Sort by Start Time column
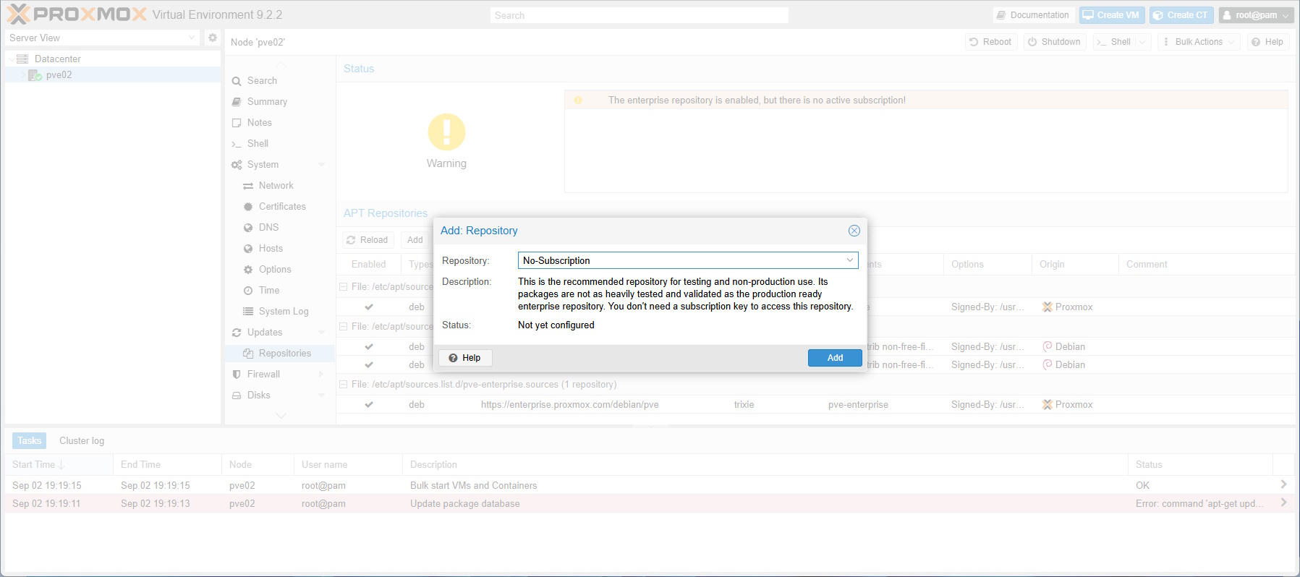Viewport: 1300px width, 577px height. click(59, 465)
